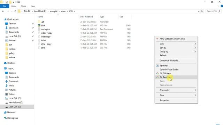Image resolution: width=223 pixels, height=125 pixels.
Task: Open Quick Access Toolbar customize dropdown
Action: click(x=13, y=2)
